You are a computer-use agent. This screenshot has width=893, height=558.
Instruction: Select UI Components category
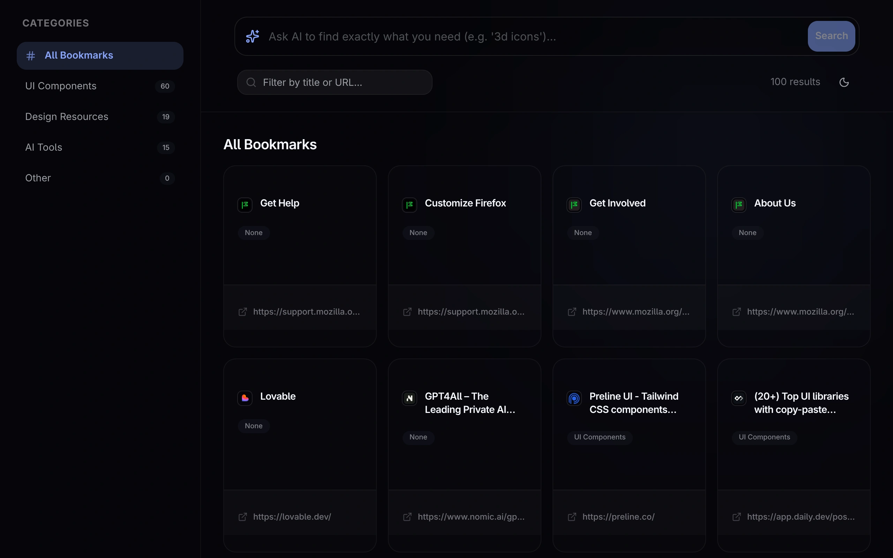click(x=61, y=86)
